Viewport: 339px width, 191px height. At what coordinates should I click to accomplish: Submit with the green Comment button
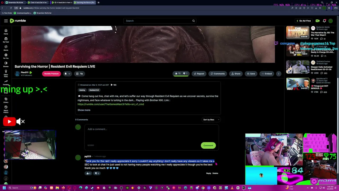[x=208, y=145]
